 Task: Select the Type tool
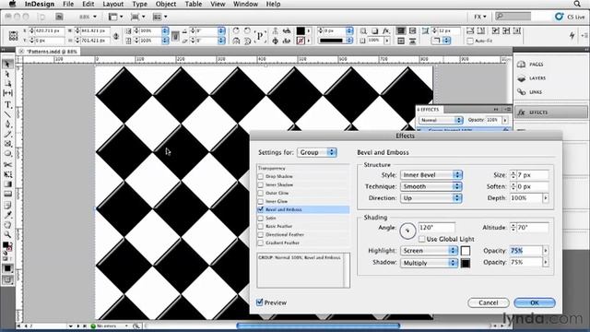pyautogui.click(x=7, y=104)
